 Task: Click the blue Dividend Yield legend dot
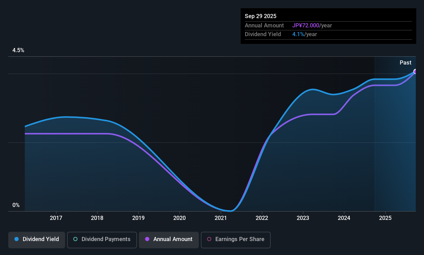pos(17,239)
